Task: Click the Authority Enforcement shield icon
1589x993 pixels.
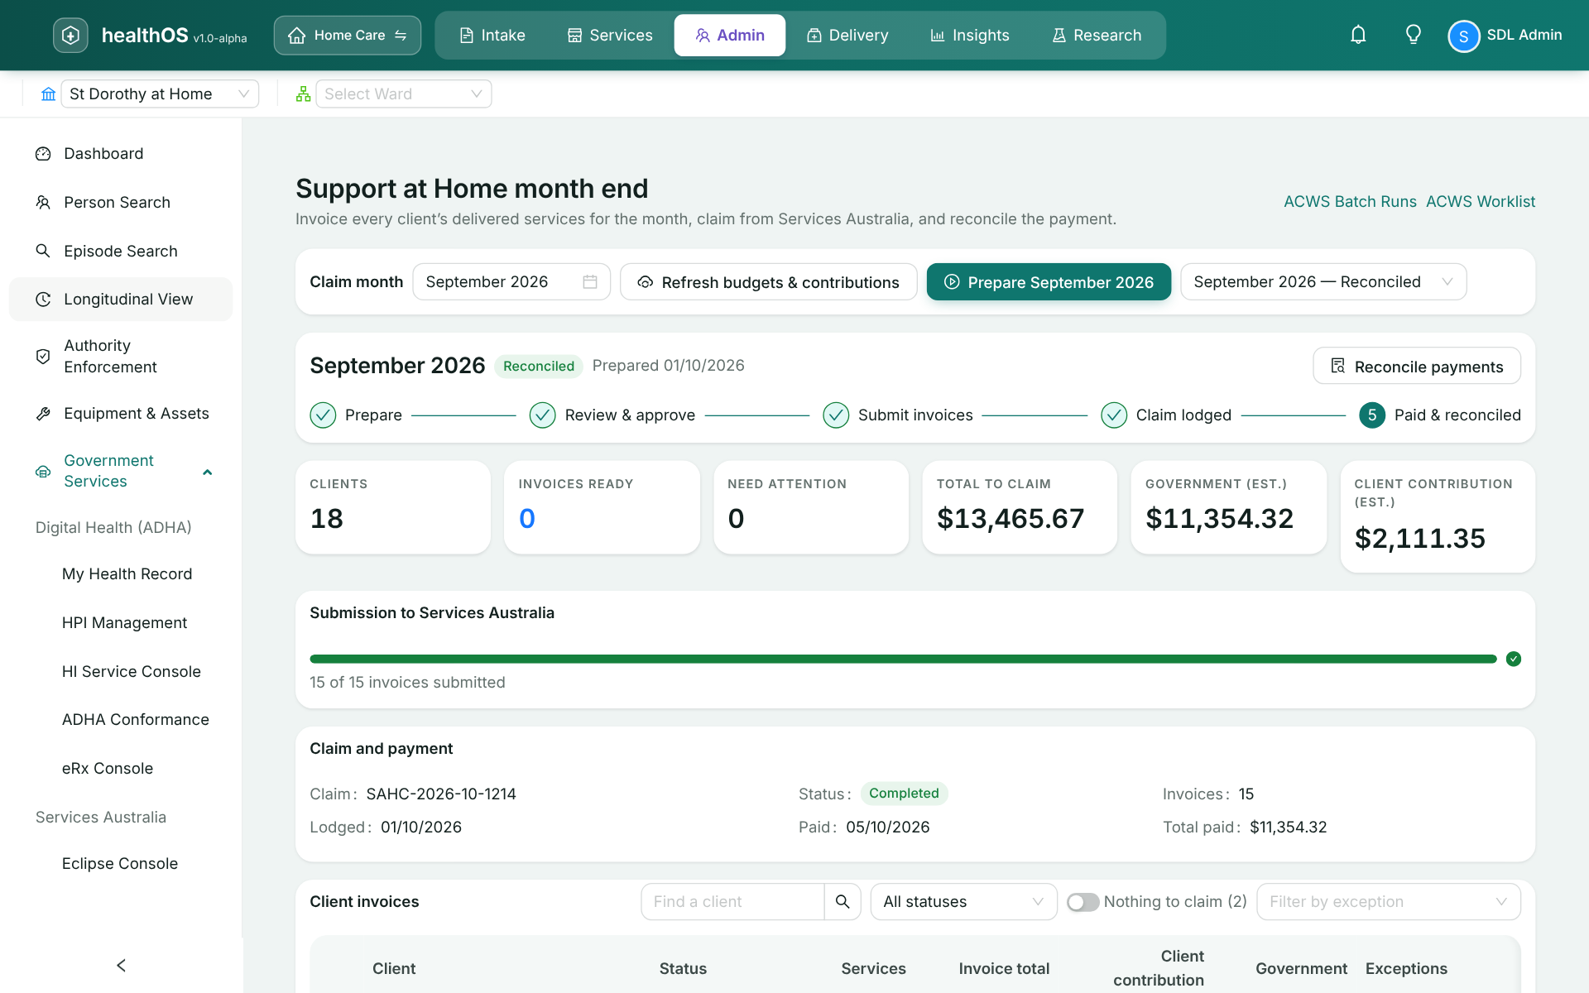Action: pyautogui.click(x=43, y=357)
